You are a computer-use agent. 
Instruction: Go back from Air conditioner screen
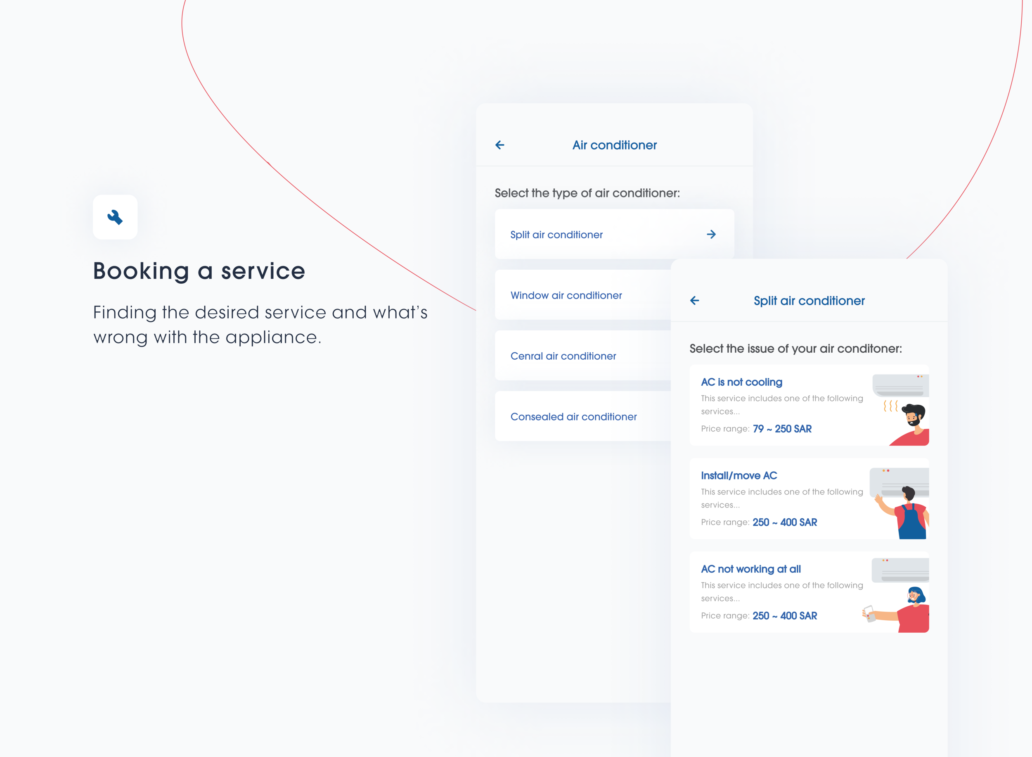500,145
